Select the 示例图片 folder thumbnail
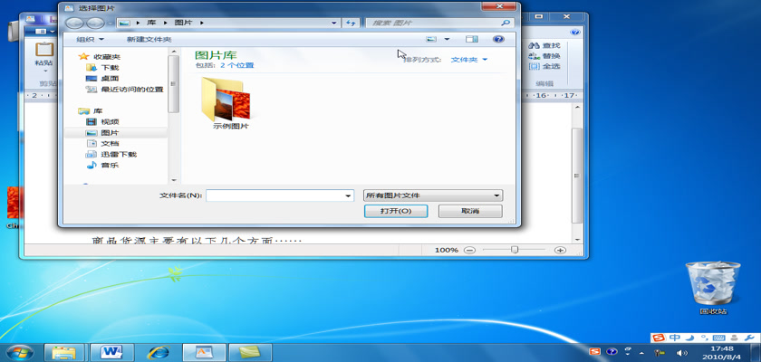Image resolution: width=761 pixels, height=362 pixels. tap(230, 101)
